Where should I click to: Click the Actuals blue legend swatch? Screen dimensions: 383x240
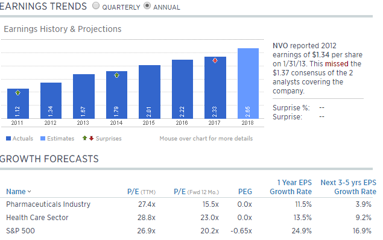click(8, 139)
